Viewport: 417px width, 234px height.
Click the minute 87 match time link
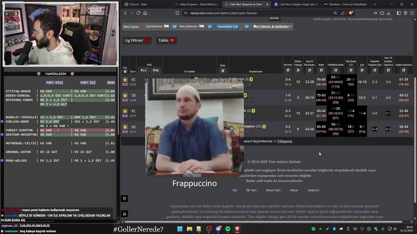click(x=133, y=80)
